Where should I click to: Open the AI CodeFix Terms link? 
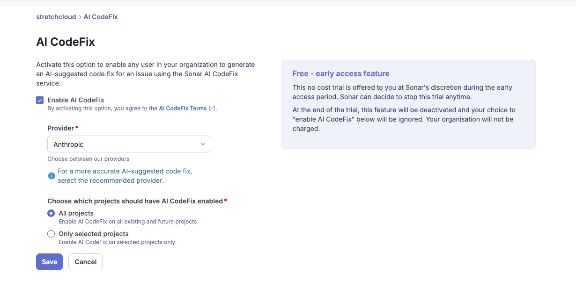click(x=184, y=108)
